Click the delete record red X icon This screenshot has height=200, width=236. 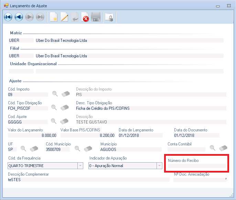point(85,17)
